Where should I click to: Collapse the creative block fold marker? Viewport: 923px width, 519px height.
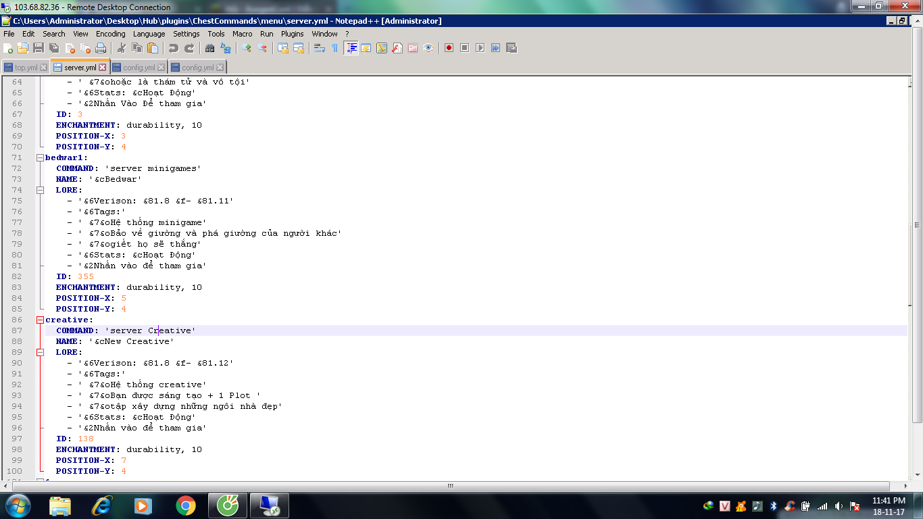tap(40, 320)
